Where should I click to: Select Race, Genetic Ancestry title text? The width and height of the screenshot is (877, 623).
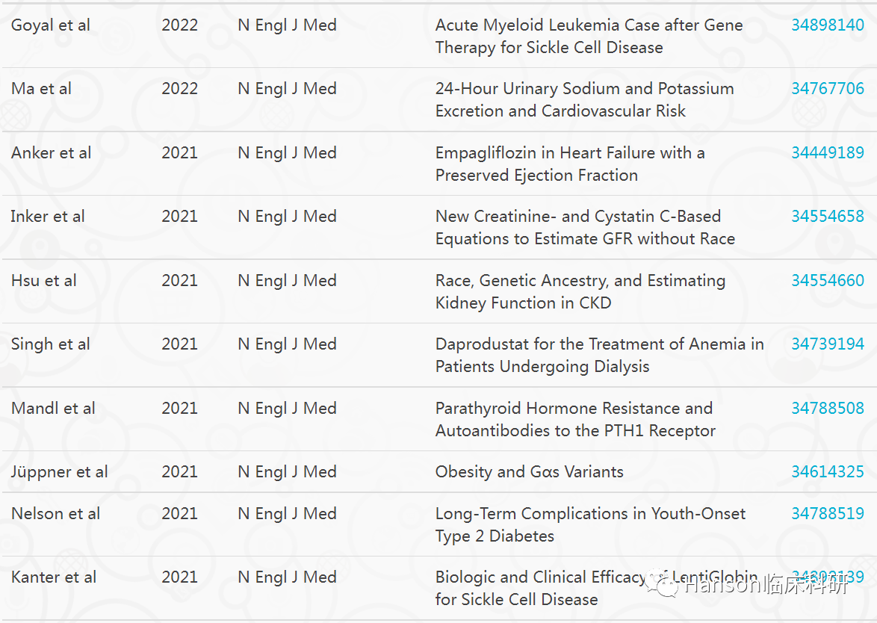(x=580, y=291)
